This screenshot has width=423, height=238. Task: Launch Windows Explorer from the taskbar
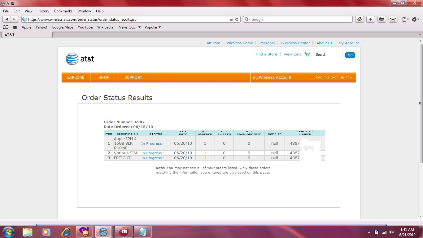pos(28,232)
